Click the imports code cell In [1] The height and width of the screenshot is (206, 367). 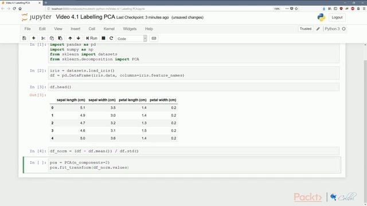pos(194,53)
